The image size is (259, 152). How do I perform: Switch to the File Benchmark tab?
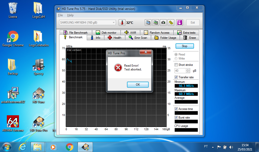coord(76,33)
